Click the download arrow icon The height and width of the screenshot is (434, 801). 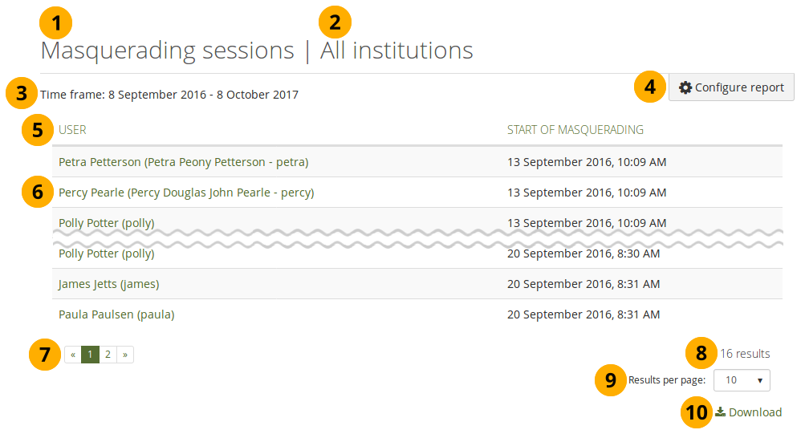tap(721, 412)
